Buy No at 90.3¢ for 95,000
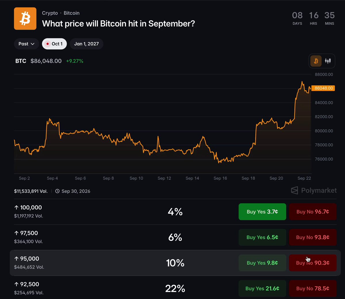 coord(313,263)
